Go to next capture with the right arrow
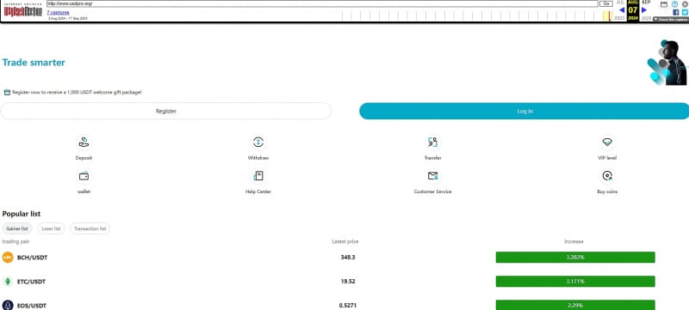Viewport: 689px width, 310px height. (644, 10)
